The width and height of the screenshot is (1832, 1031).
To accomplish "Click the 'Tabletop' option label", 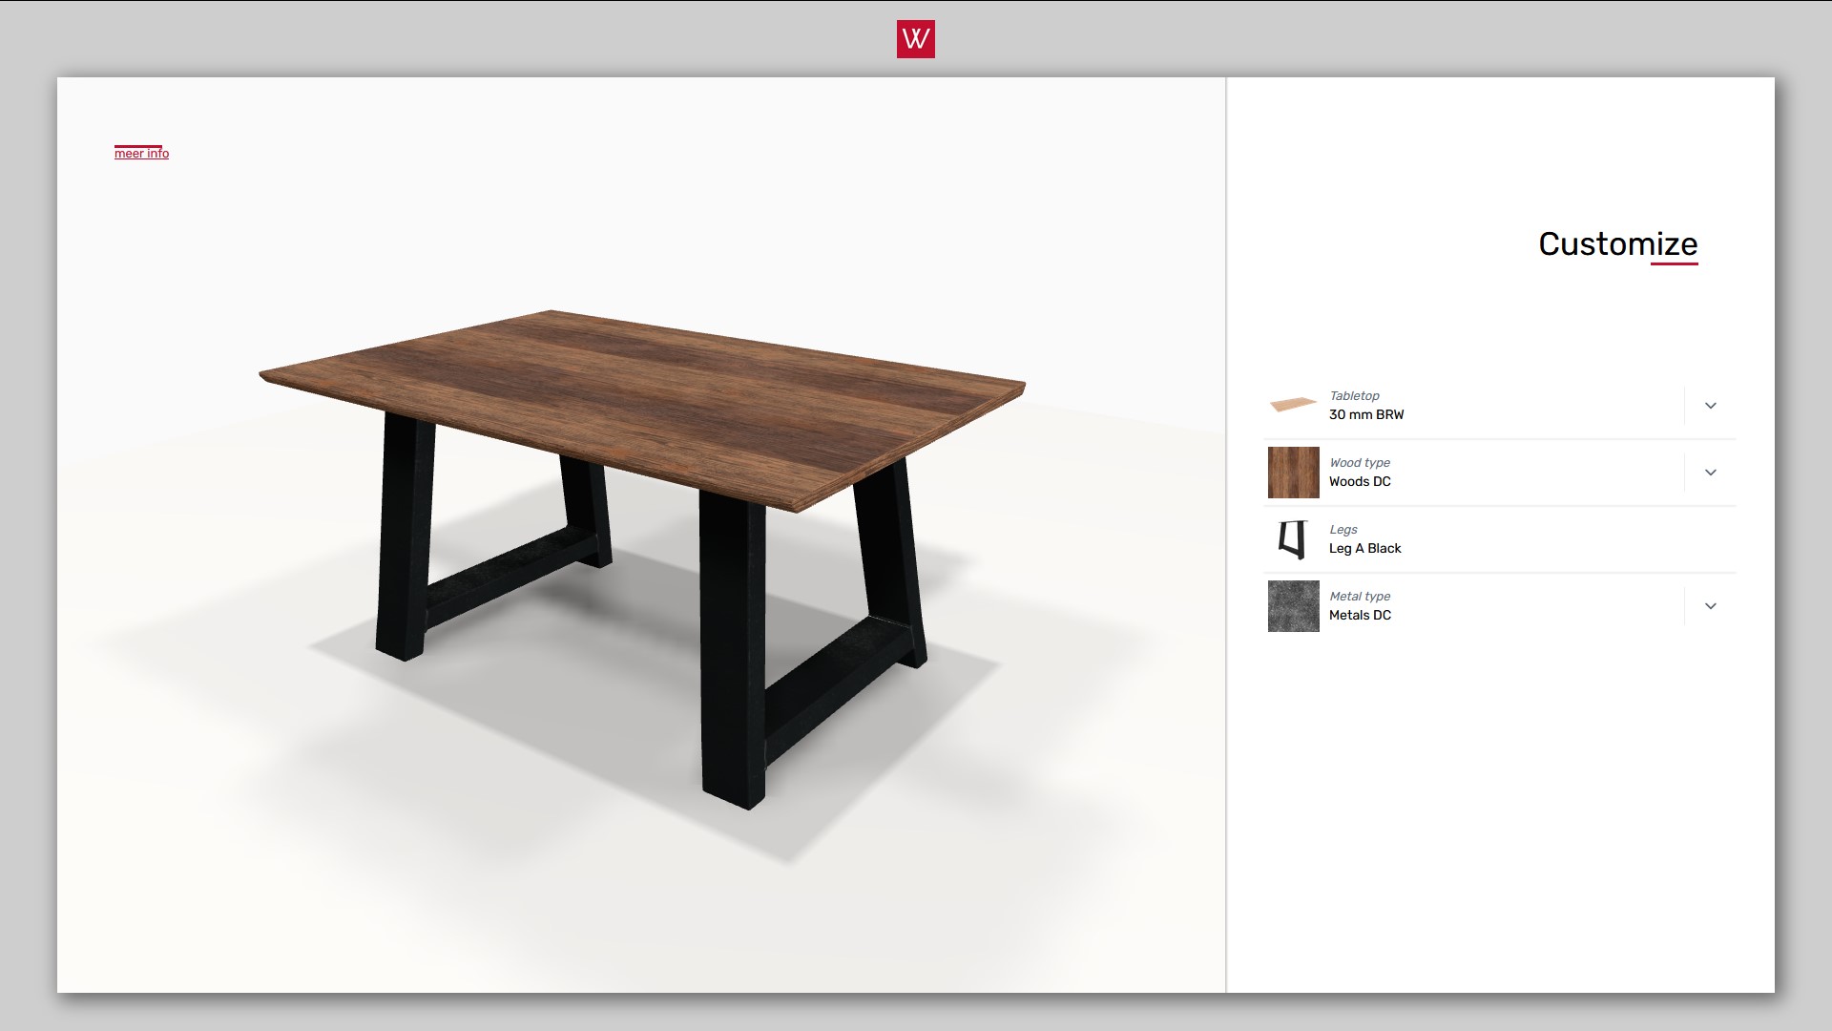I will (1354, 395).
